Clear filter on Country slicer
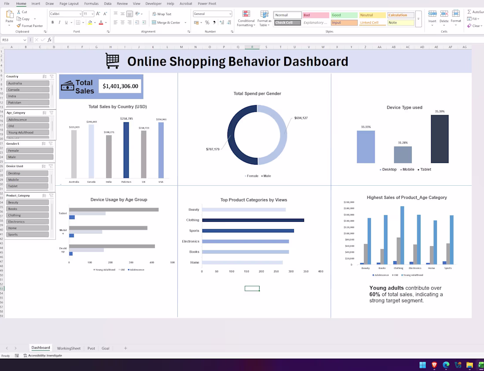 coord(51,76)
